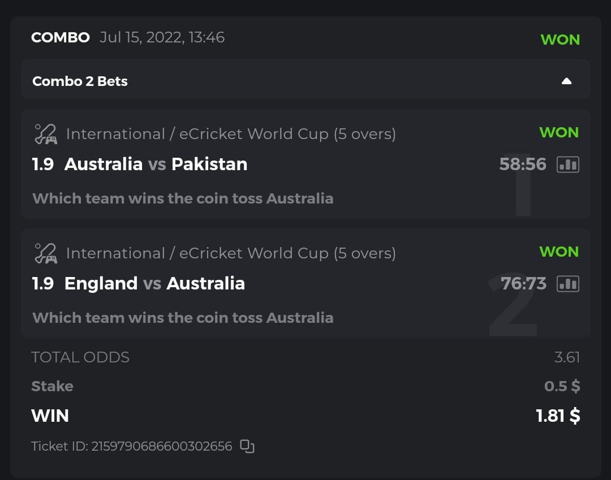The image size is (611, 480).
Task: Open statistics icon for Australia vs Pakistan
Action: (x=568, y=165)
